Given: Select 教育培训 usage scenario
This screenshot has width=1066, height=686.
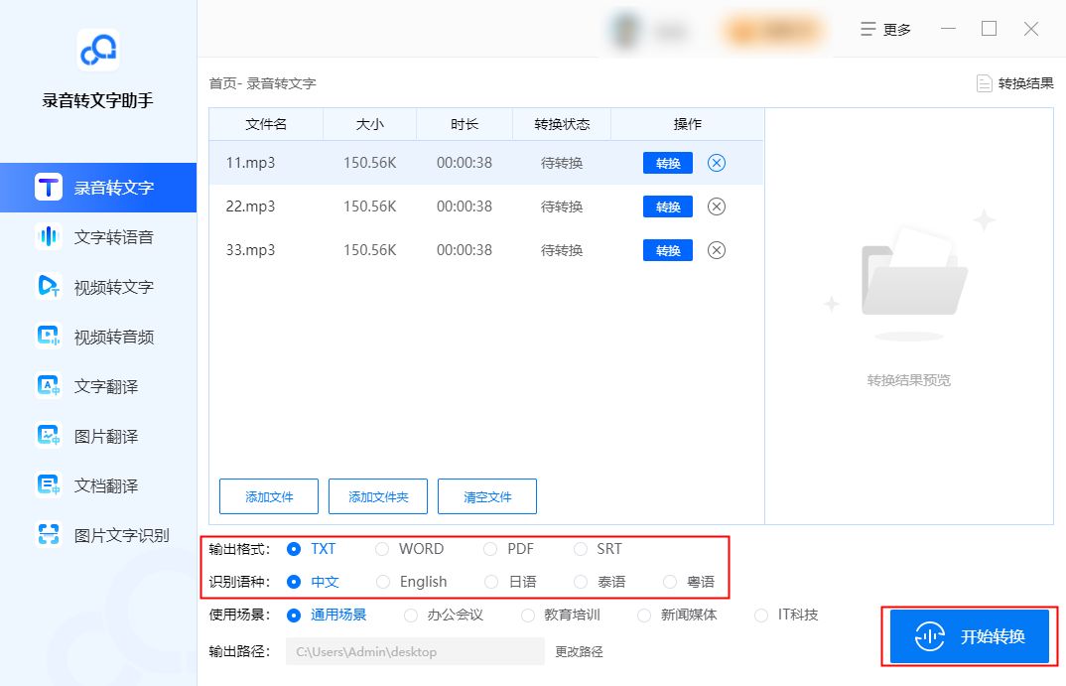Looking at the screenshot, I should pos(560,616).
